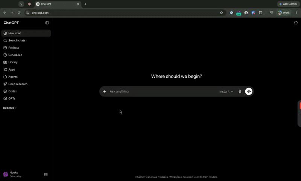The width and height of the screenshot is (301, 181).
Task: Focus the Ask anything input field
Action: click(x=163, y=91)
